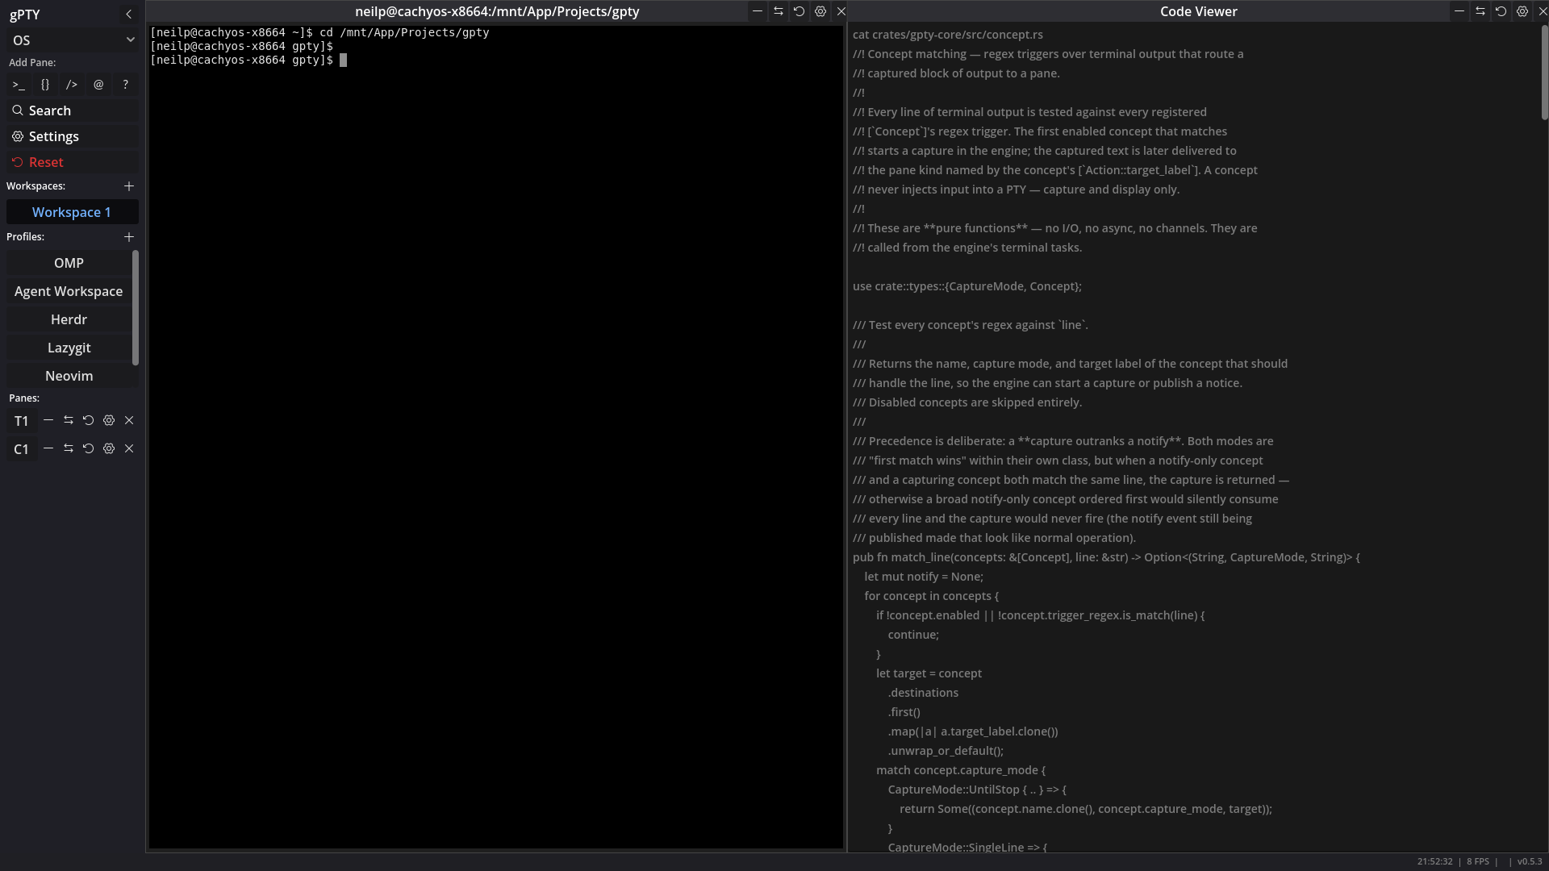This screenshot has width=1549, height=871.
Task: Click the 'cd /mnt/App/Projects/gpty' terminal line
Action: click(319, 32)
